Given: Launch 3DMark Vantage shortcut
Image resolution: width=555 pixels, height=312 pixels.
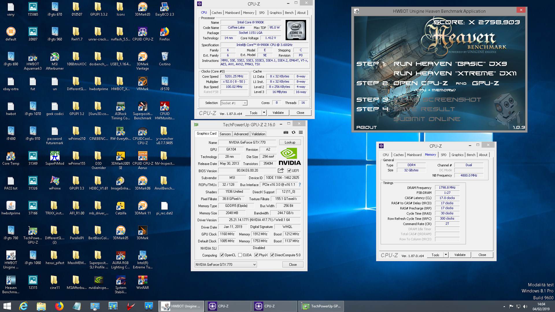Looking at the screenshot, I should point(143,61).
